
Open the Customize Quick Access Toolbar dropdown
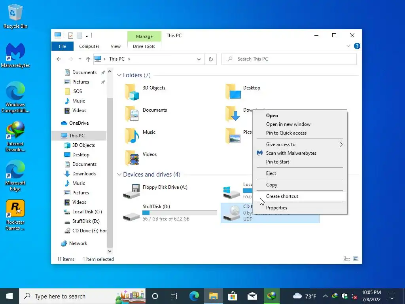pyautogui.click(x=87, y=36)
